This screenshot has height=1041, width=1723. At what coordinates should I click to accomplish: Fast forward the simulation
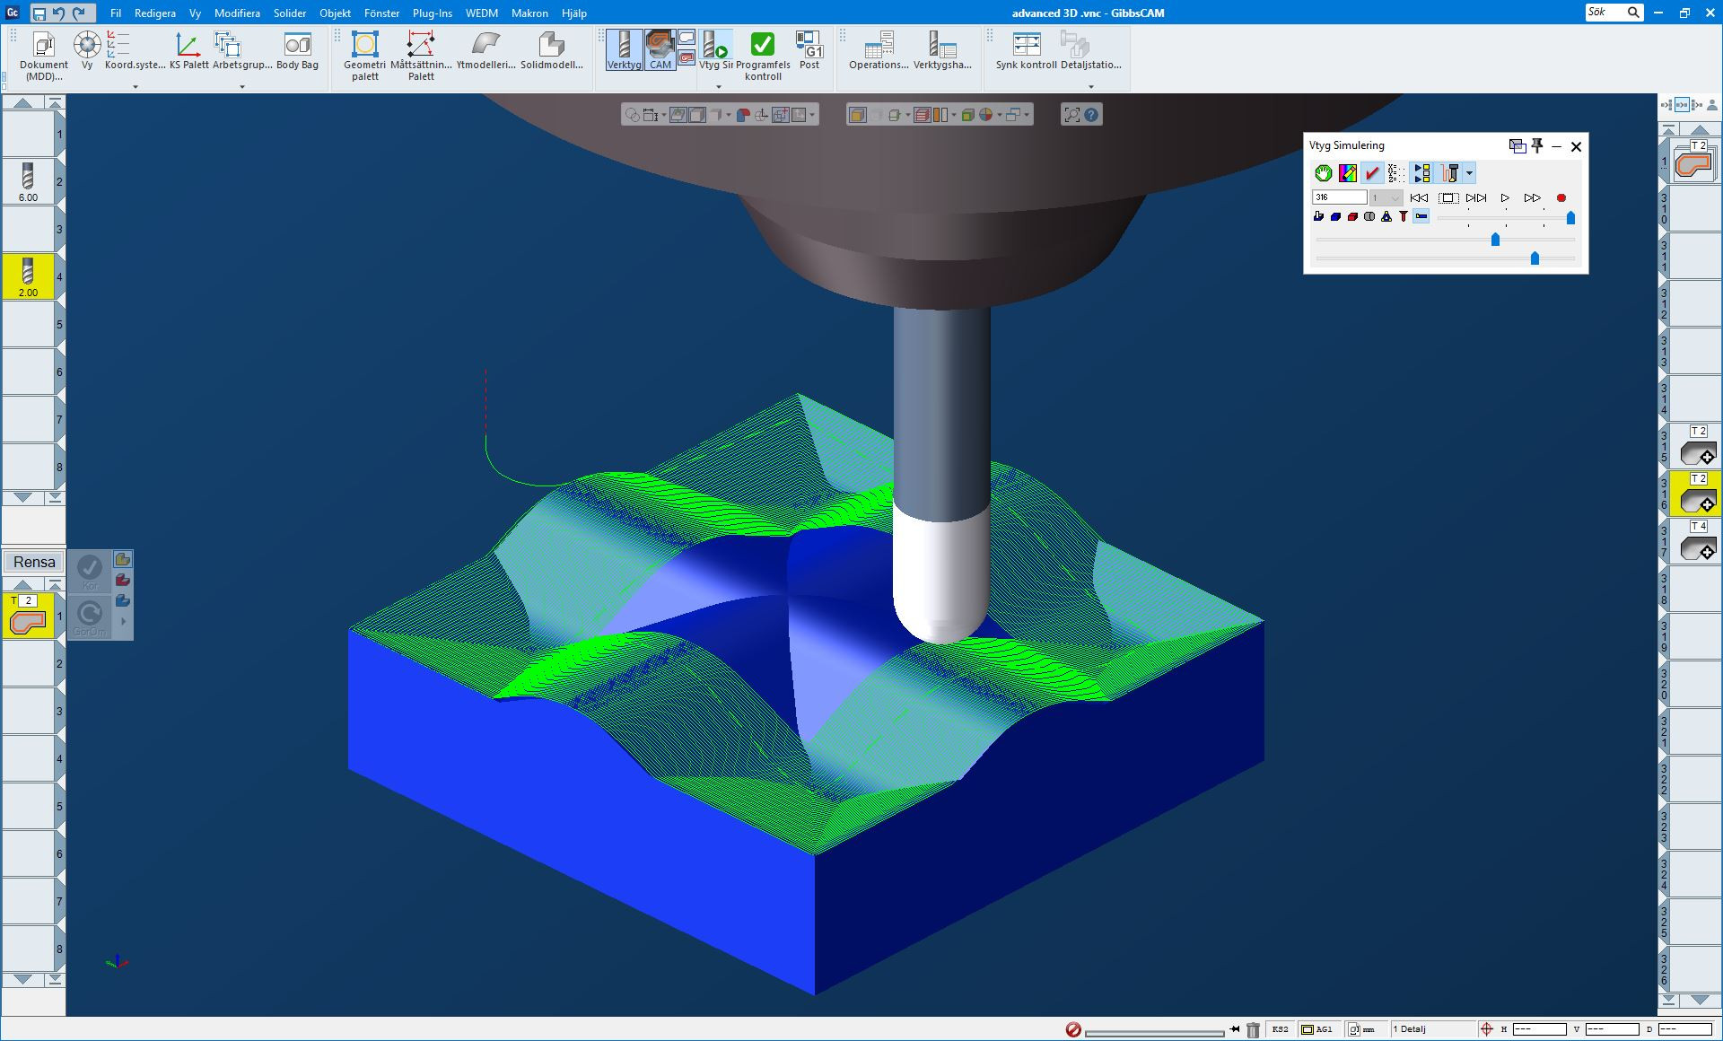(x=1533, y=197)
